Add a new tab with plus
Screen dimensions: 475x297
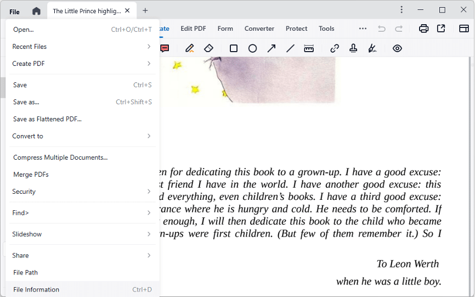(x=145, y=10)
